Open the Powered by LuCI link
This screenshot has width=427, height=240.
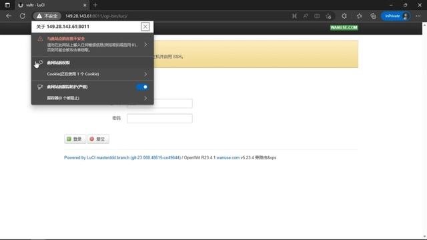(122, 157)
